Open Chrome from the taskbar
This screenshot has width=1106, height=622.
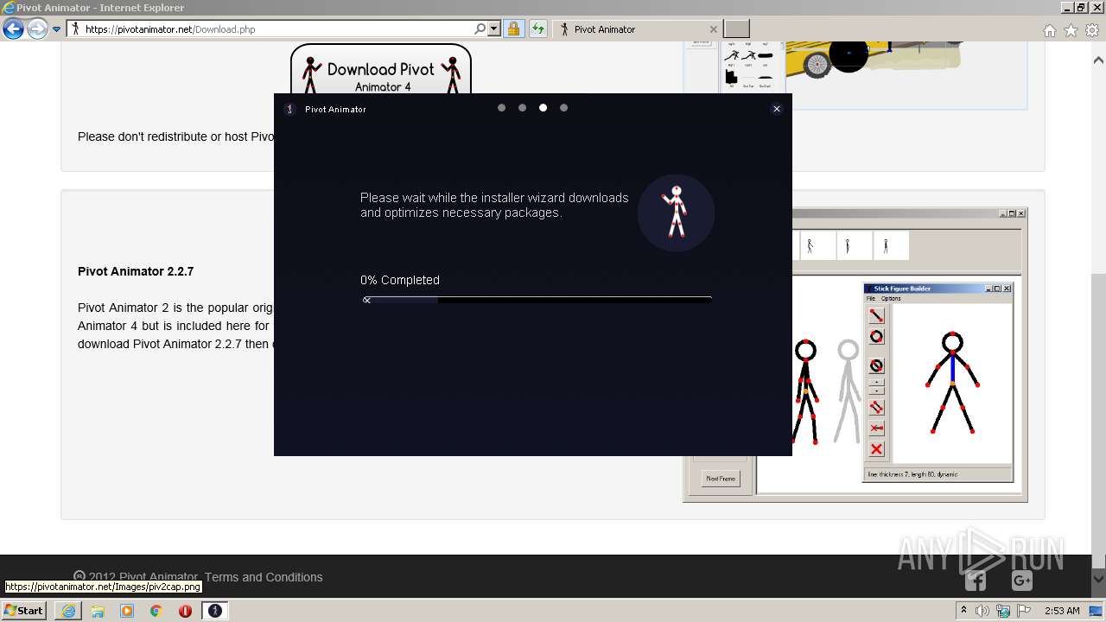click(x=156, y=611)
